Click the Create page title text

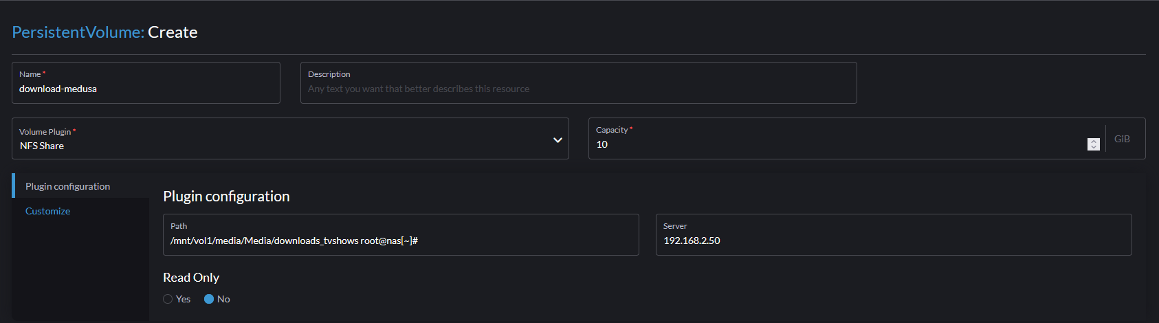(173, 32)
